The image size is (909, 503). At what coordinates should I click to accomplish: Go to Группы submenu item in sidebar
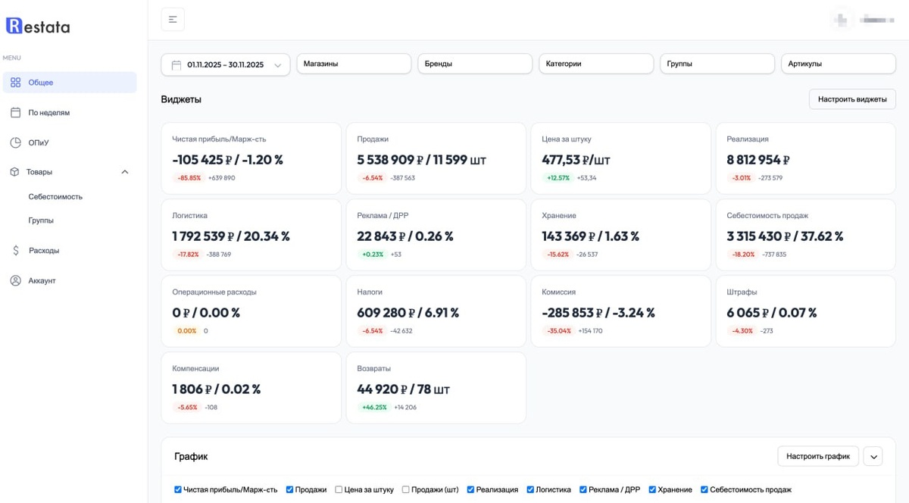pyautogui.click(x=41, y=220)
